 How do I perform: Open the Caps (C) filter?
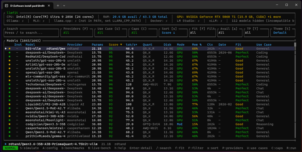pyautogui.click(x=143, y=33)
